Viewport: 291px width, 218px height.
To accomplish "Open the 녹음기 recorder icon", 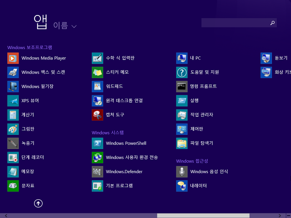I will [x=13, y=143].
